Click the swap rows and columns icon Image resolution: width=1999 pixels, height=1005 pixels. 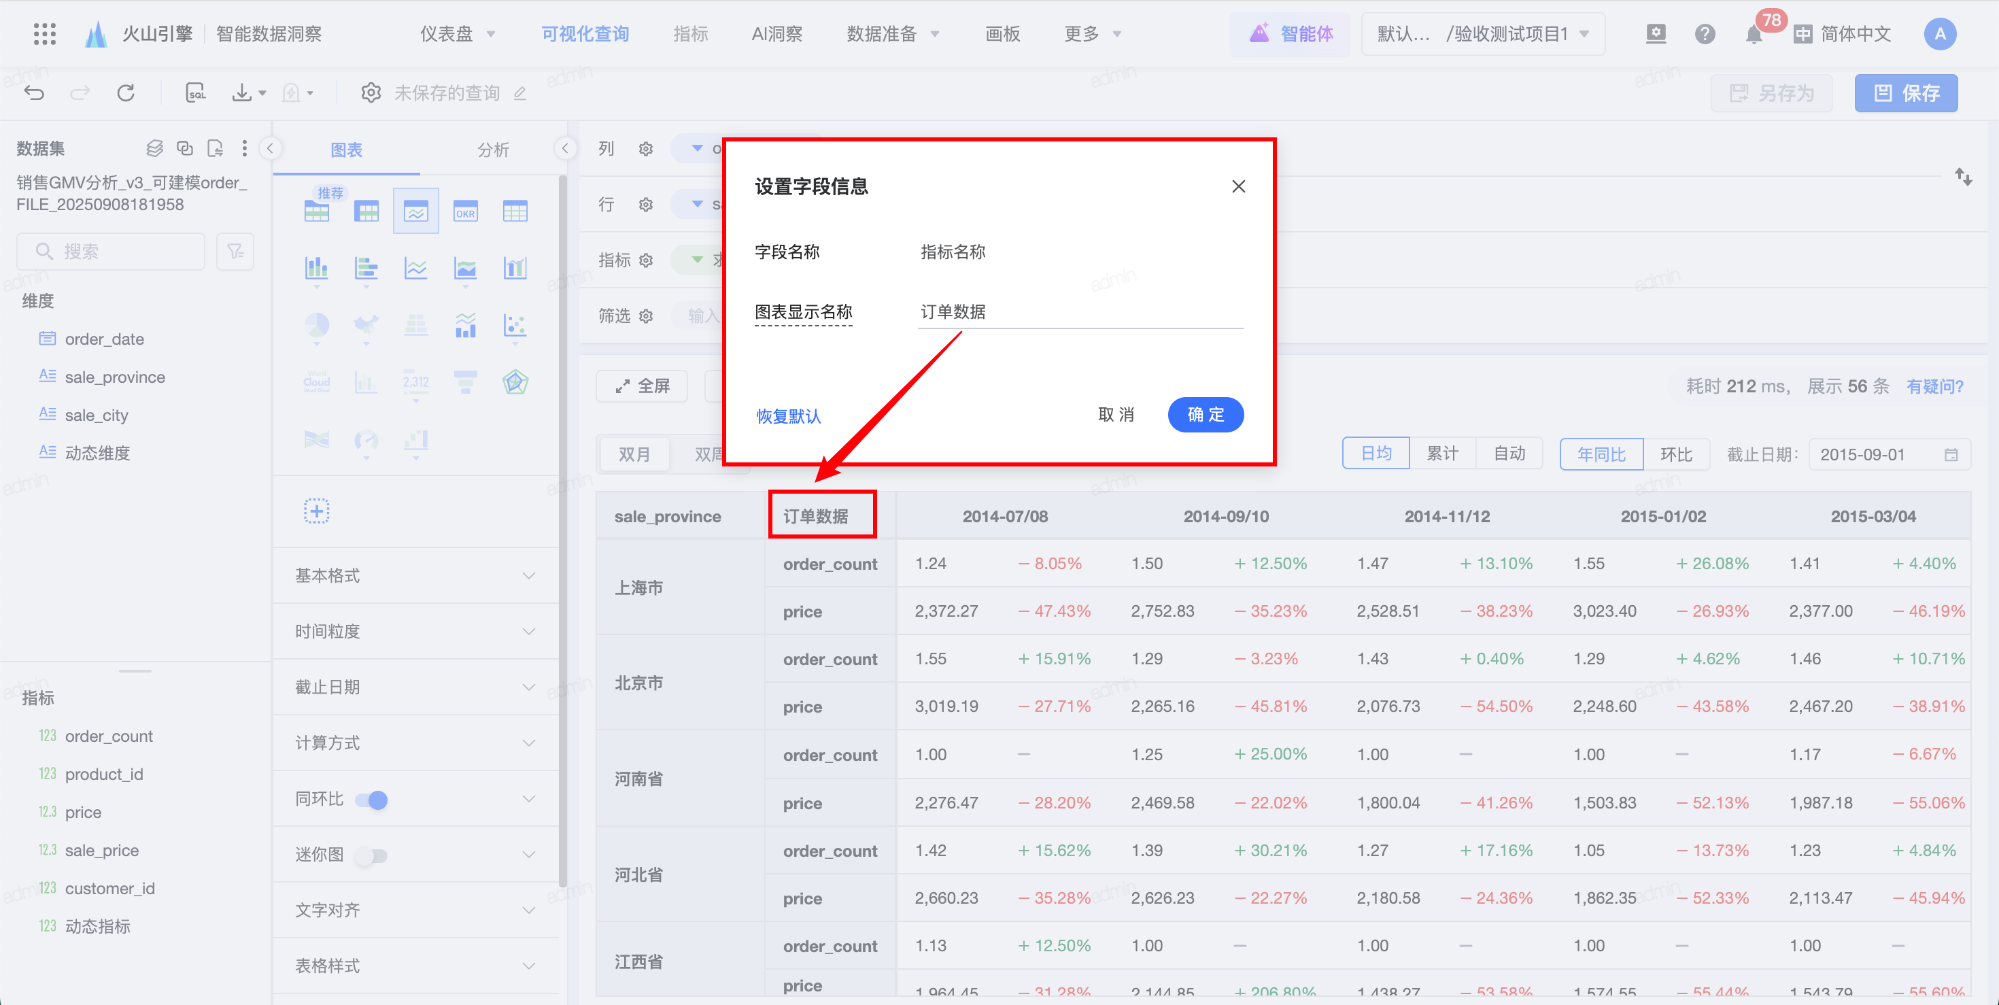click(x=1964, y=177)
